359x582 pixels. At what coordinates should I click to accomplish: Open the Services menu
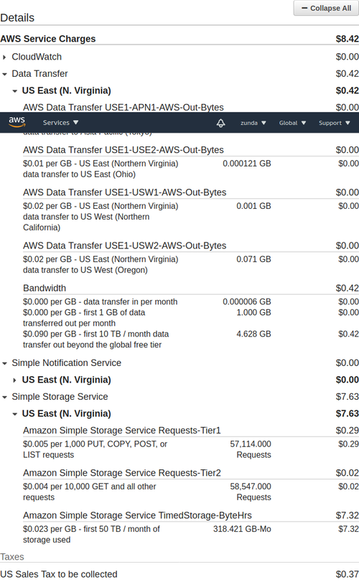click(60, 123)
